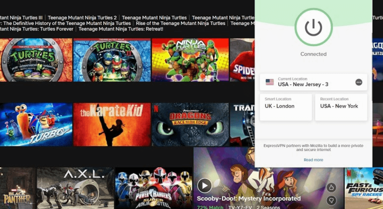The height and width of the screenshot is (209, 383).
Task: Open the three-dot location options menu
Action: click(359, 82)
